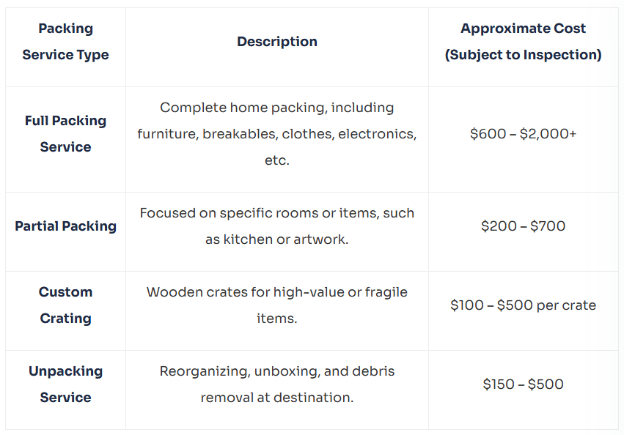Click the complete home packing description
The image size is (624, 435).
tap(277, 108)
